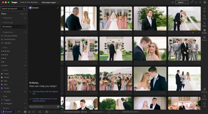The image size is (208, 114).
Task: Collapse the Camera type filter section
Action: 7,23
